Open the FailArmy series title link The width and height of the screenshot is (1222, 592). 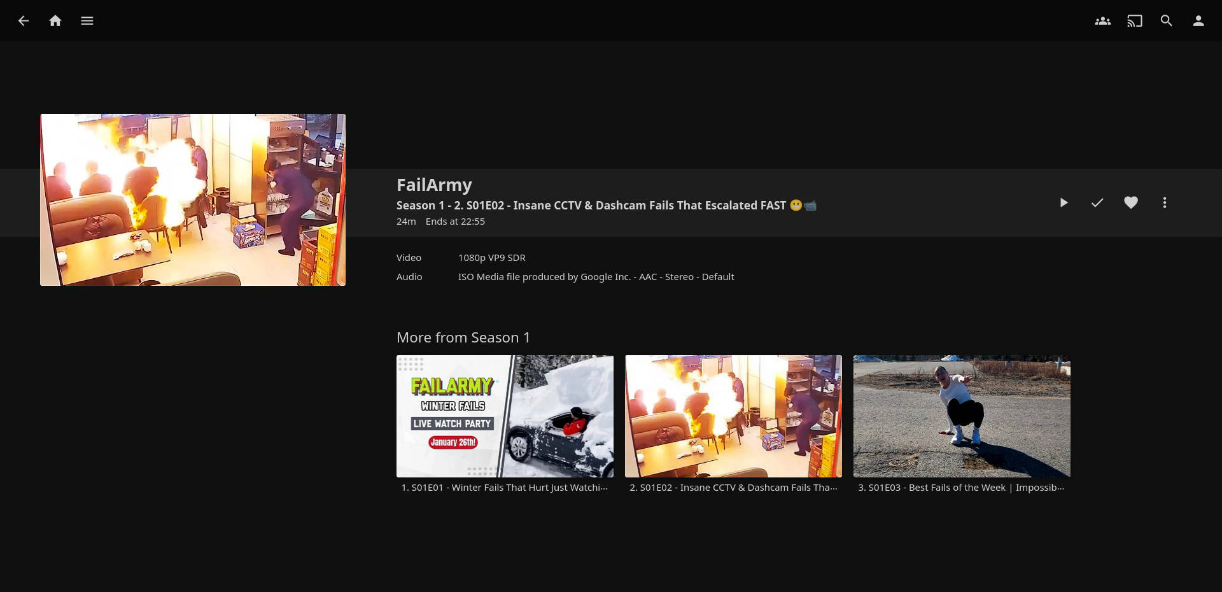click(x=434, y=185)
